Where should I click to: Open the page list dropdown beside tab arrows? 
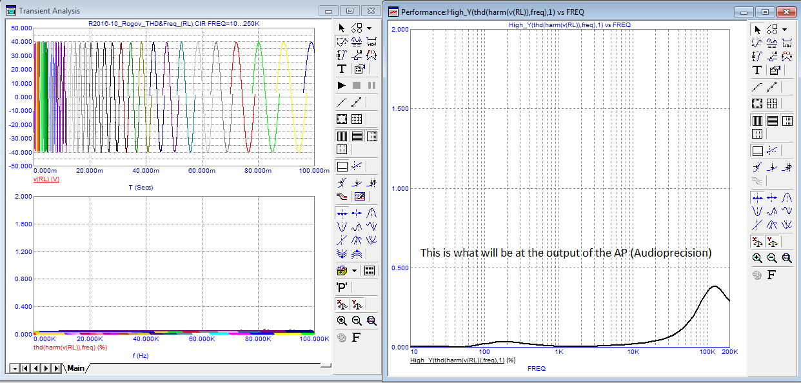pos(14,368)
